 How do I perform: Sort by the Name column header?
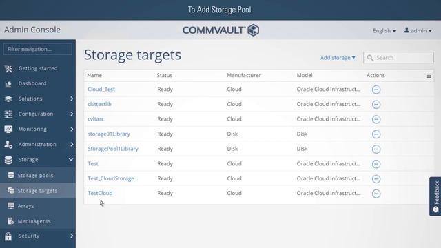click(x=94, y=75)
